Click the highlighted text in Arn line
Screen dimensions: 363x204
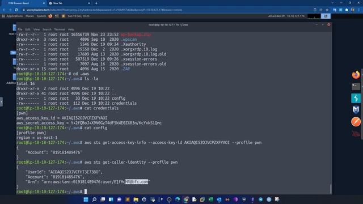pos(137,182)
